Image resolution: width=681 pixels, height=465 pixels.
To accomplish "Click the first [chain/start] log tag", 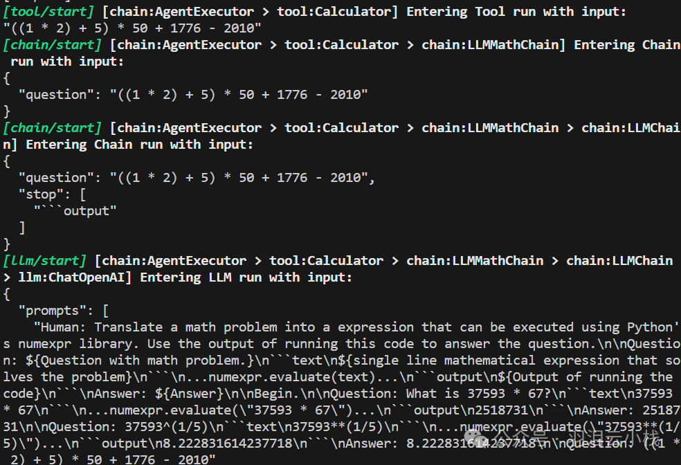I will coord(52,45).
